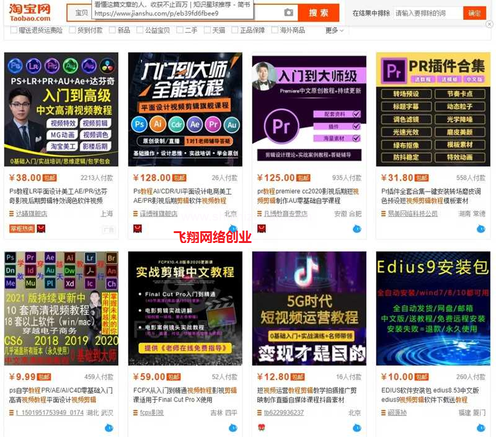This screenshot has height=437, width=496.
Task: Click the red badge icon under the ¥12.80 listing
Action: [261, 428]
